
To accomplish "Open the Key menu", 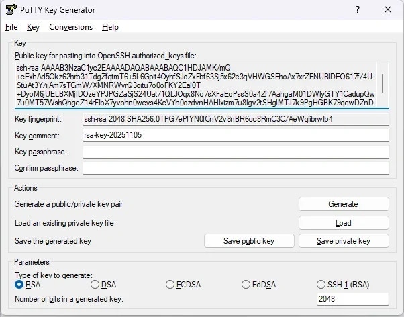I will (x=33, y=27).
